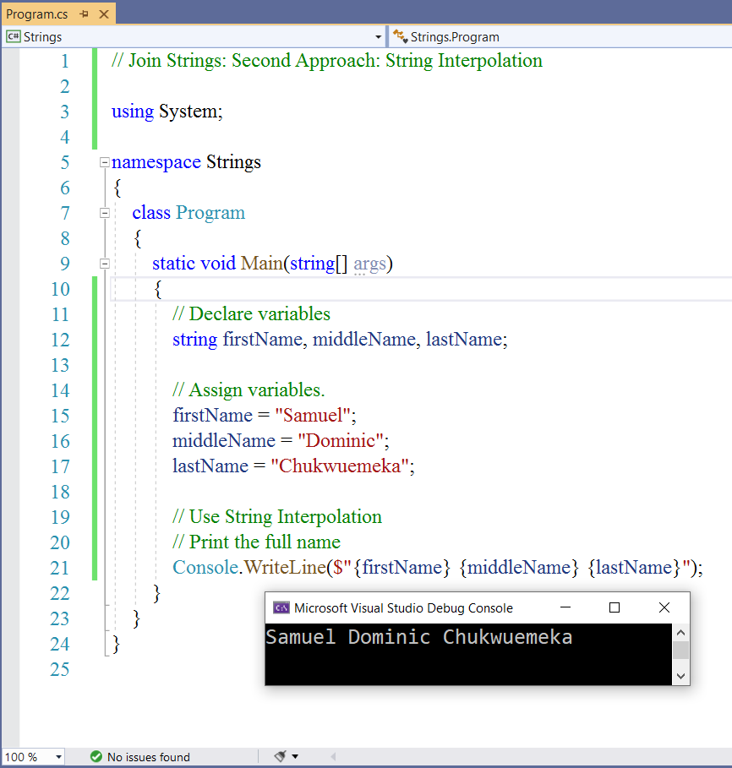Click the // Assign variables. comment

(x=249, y=389)
